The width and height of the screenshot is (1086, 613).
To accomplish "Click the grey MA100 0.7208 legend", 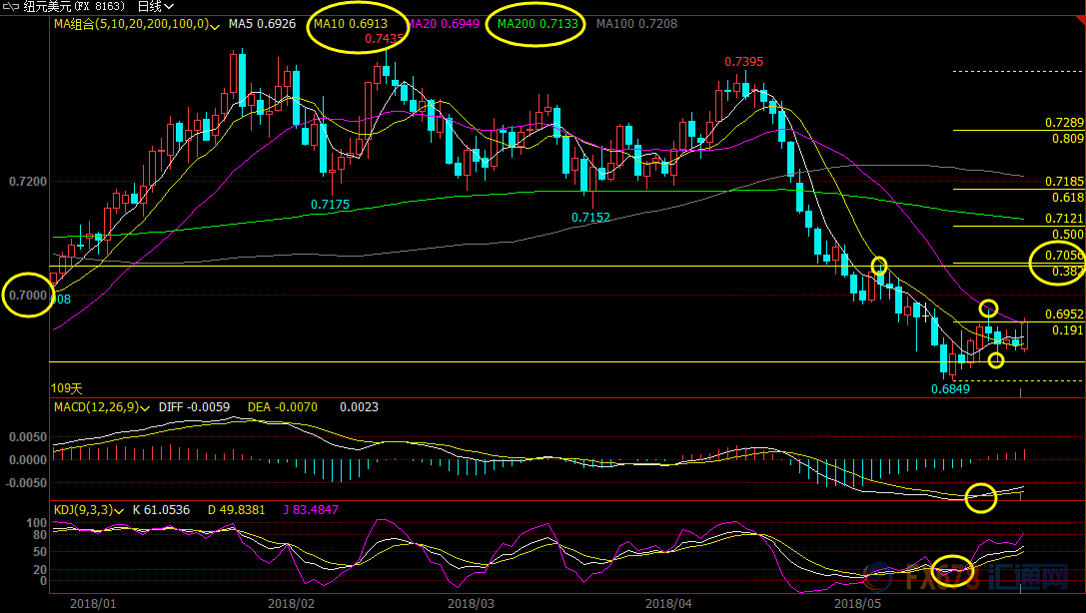I will point(635,23).
